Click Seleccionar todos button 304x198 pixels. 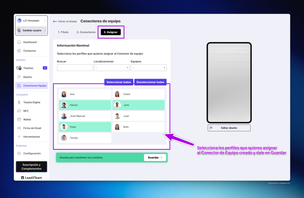coord(118,82)
